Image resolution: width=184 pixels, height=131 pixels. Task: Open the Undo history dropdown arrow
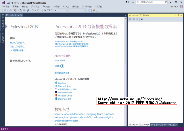point(35,10)
